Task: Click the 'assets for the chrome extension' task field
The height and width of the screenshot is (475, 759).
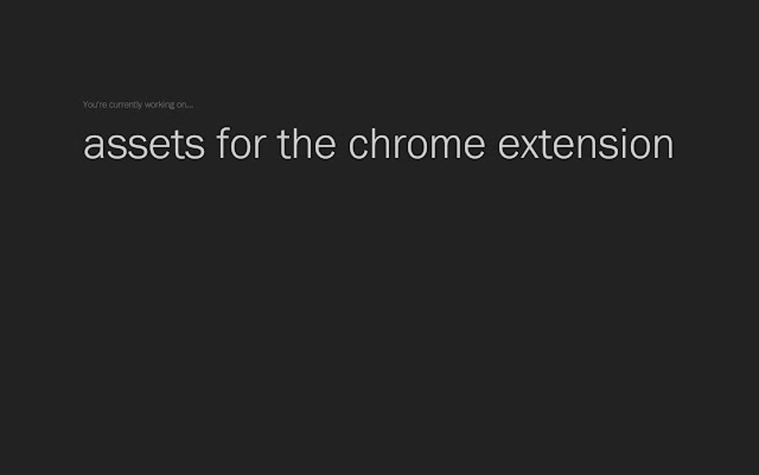Action: click(x=378, y=144)
